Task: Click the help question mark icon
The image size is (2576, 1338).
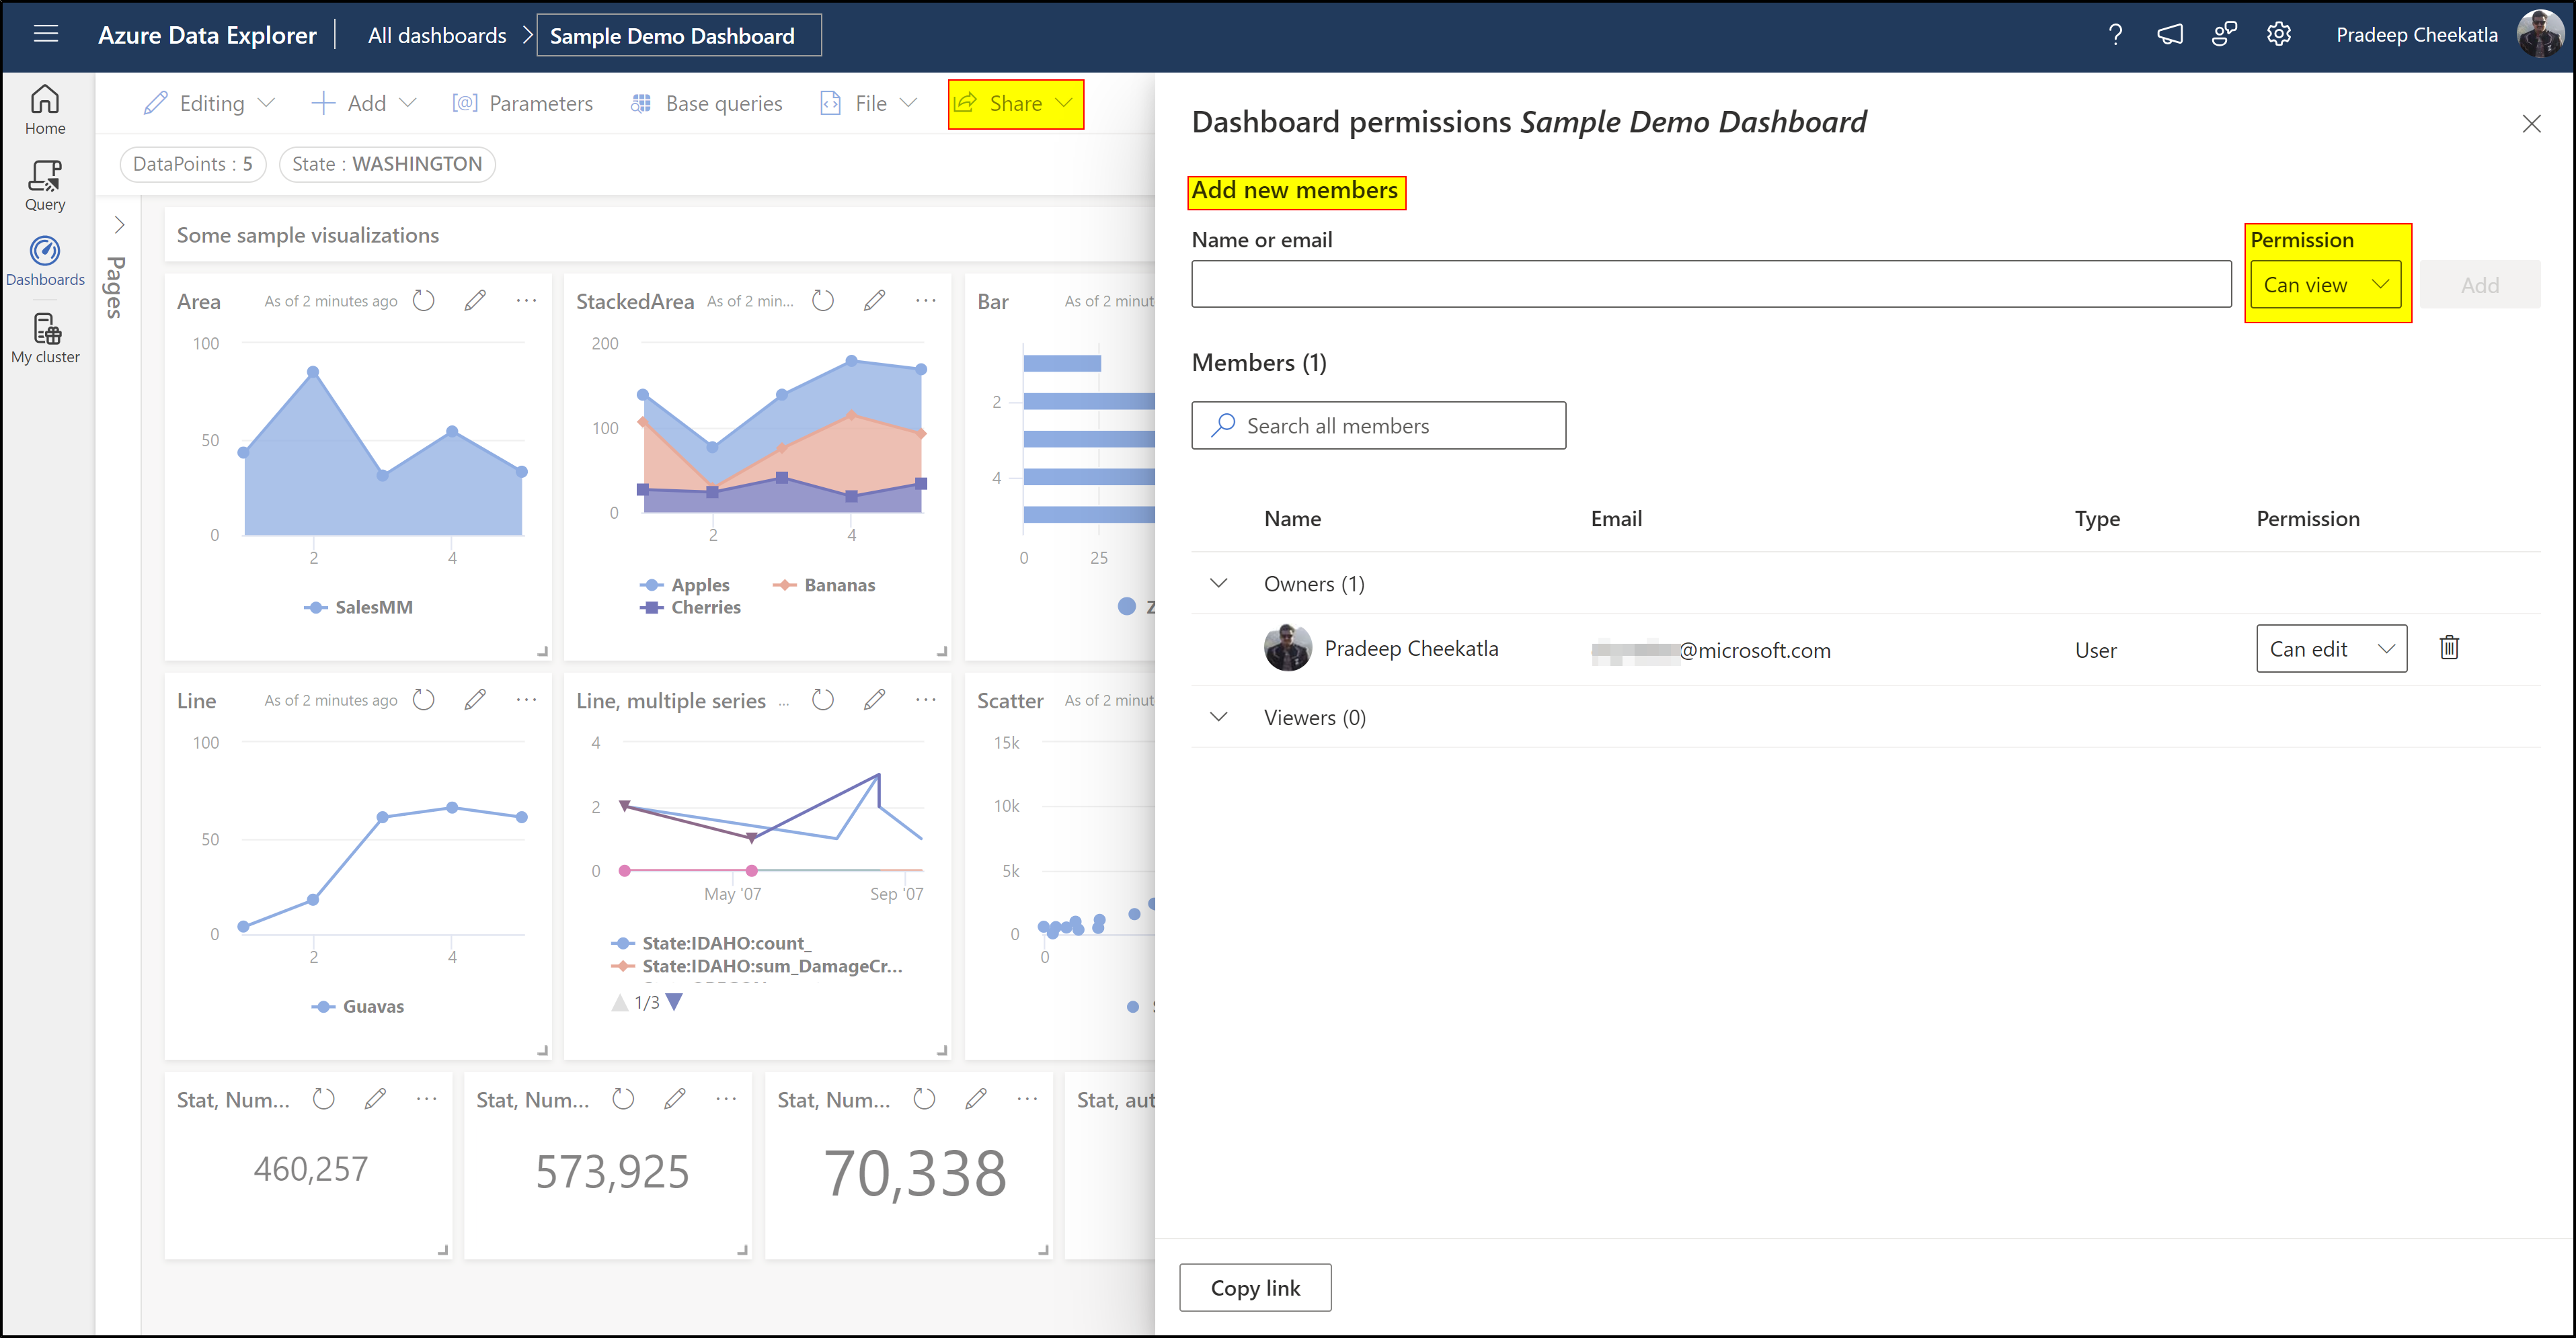Action: tap(2115, 35)
